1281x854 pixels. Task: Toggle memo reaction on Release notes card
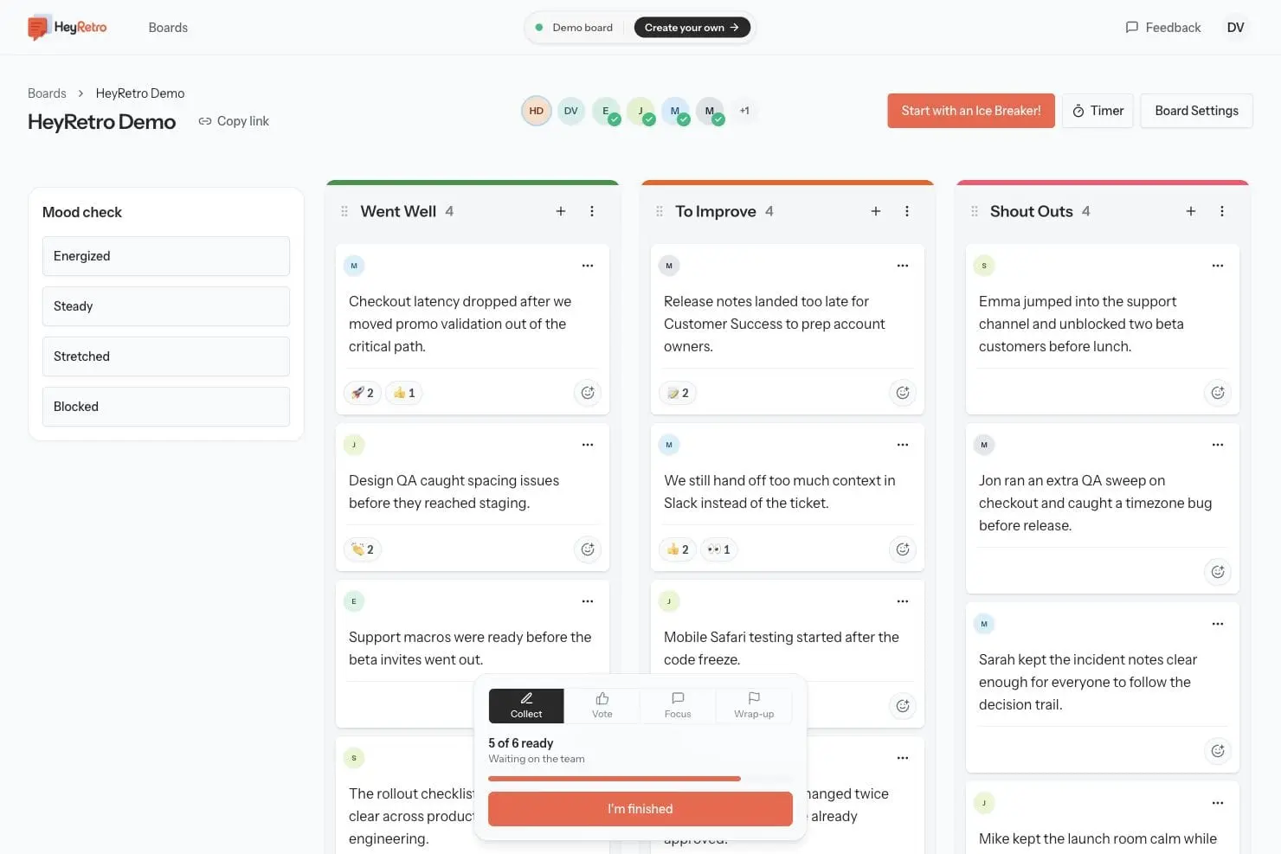click(678, 393)
